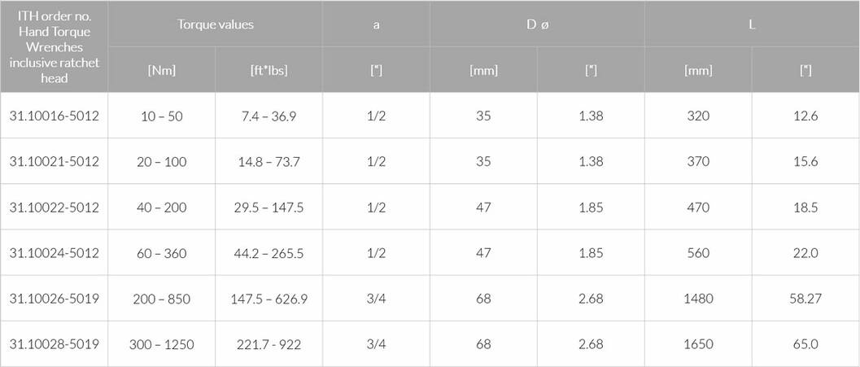Click the D ø column header
This screenshot has width=860, height=367.
538,24
